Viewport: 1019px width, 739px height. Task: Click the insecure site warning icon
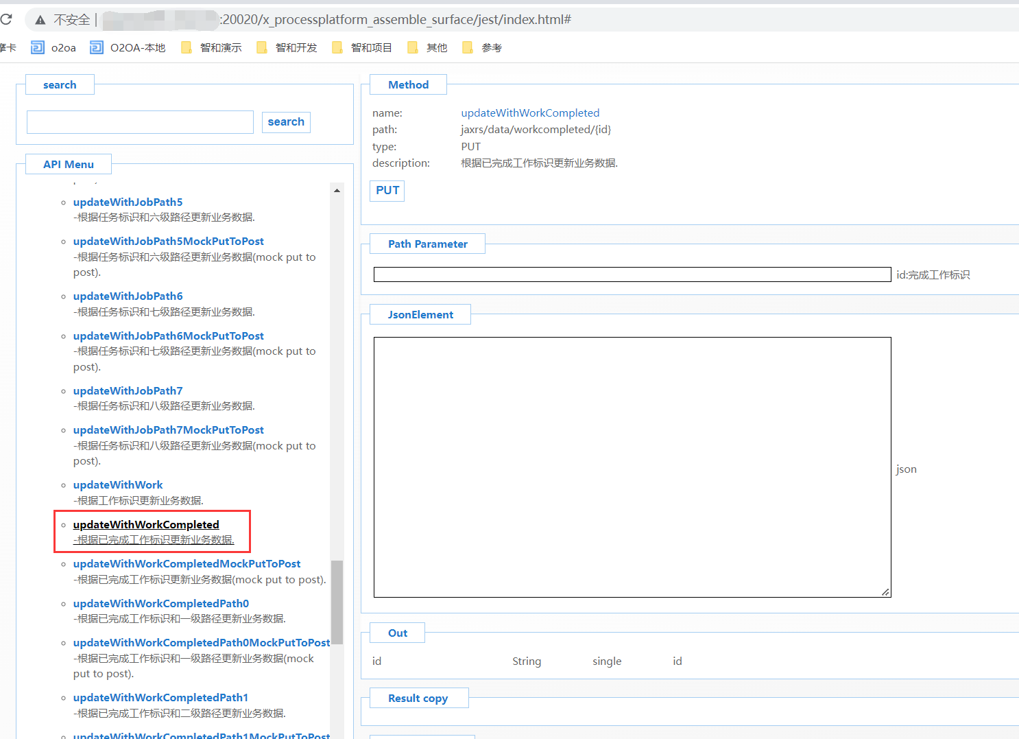(x=40, y=20)
